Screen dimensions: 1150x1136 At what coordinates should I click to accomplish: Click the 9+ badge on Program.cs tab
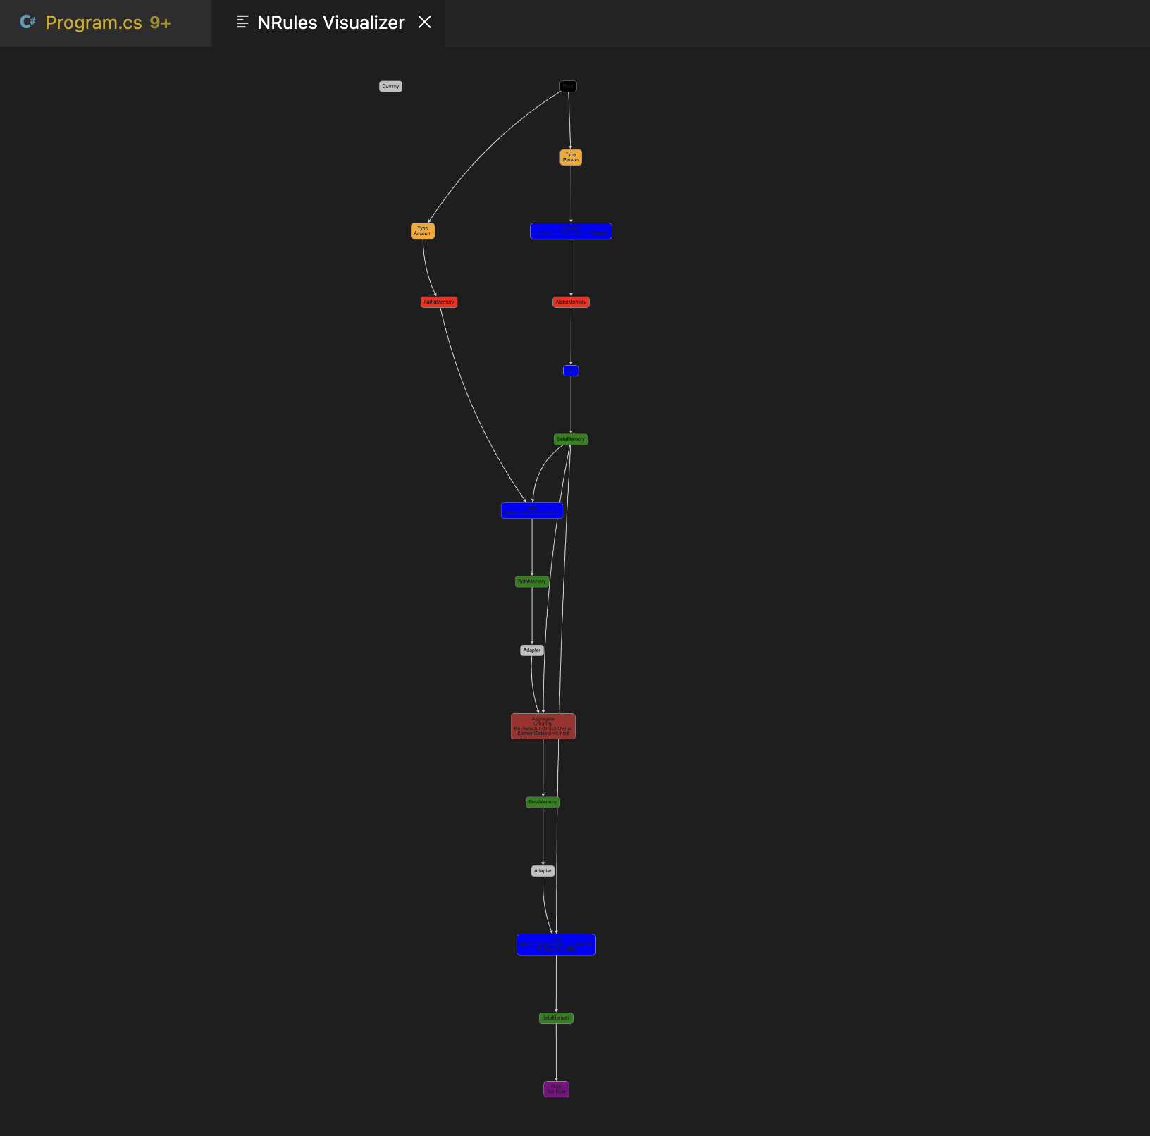159,23
